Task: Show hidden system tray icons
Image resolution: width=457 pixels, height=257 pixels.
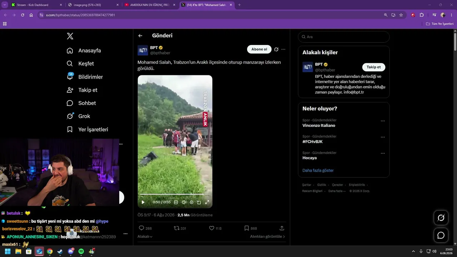Action: [x=413, y=251]
